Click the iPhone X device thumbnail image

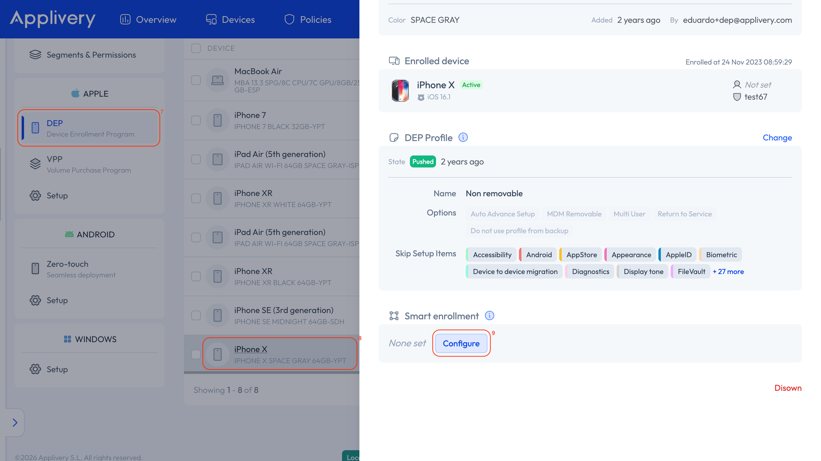[x=400, y=91]
